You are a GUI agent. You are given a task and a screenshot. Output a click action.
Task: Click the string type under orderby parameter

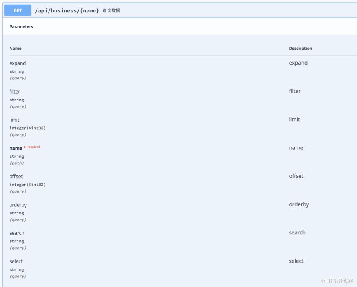coord(16,213)
